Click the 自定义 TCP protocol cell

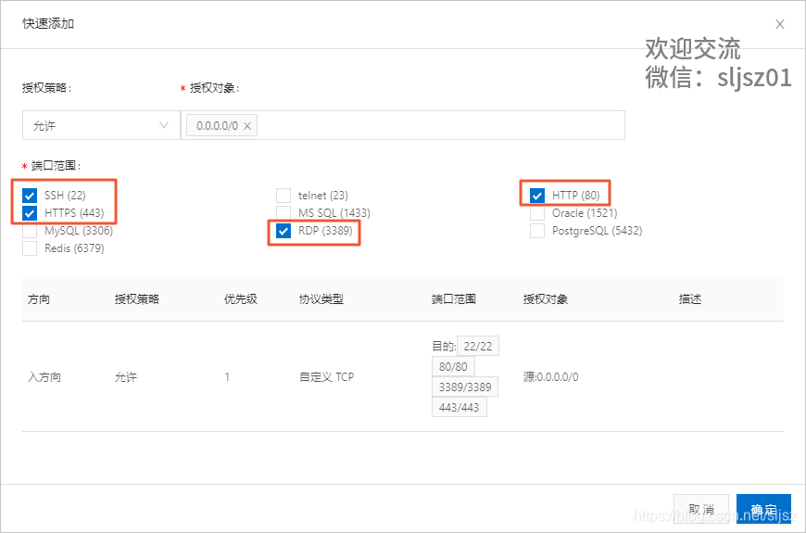pyautogui.click(x=326, y=377)
